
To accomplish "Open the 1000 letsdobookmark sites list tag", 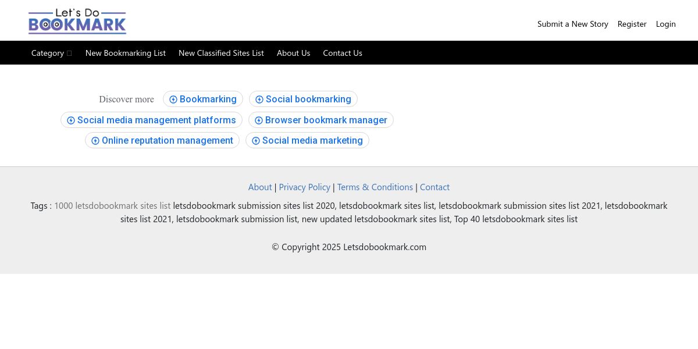I will [x=112, y=205].
